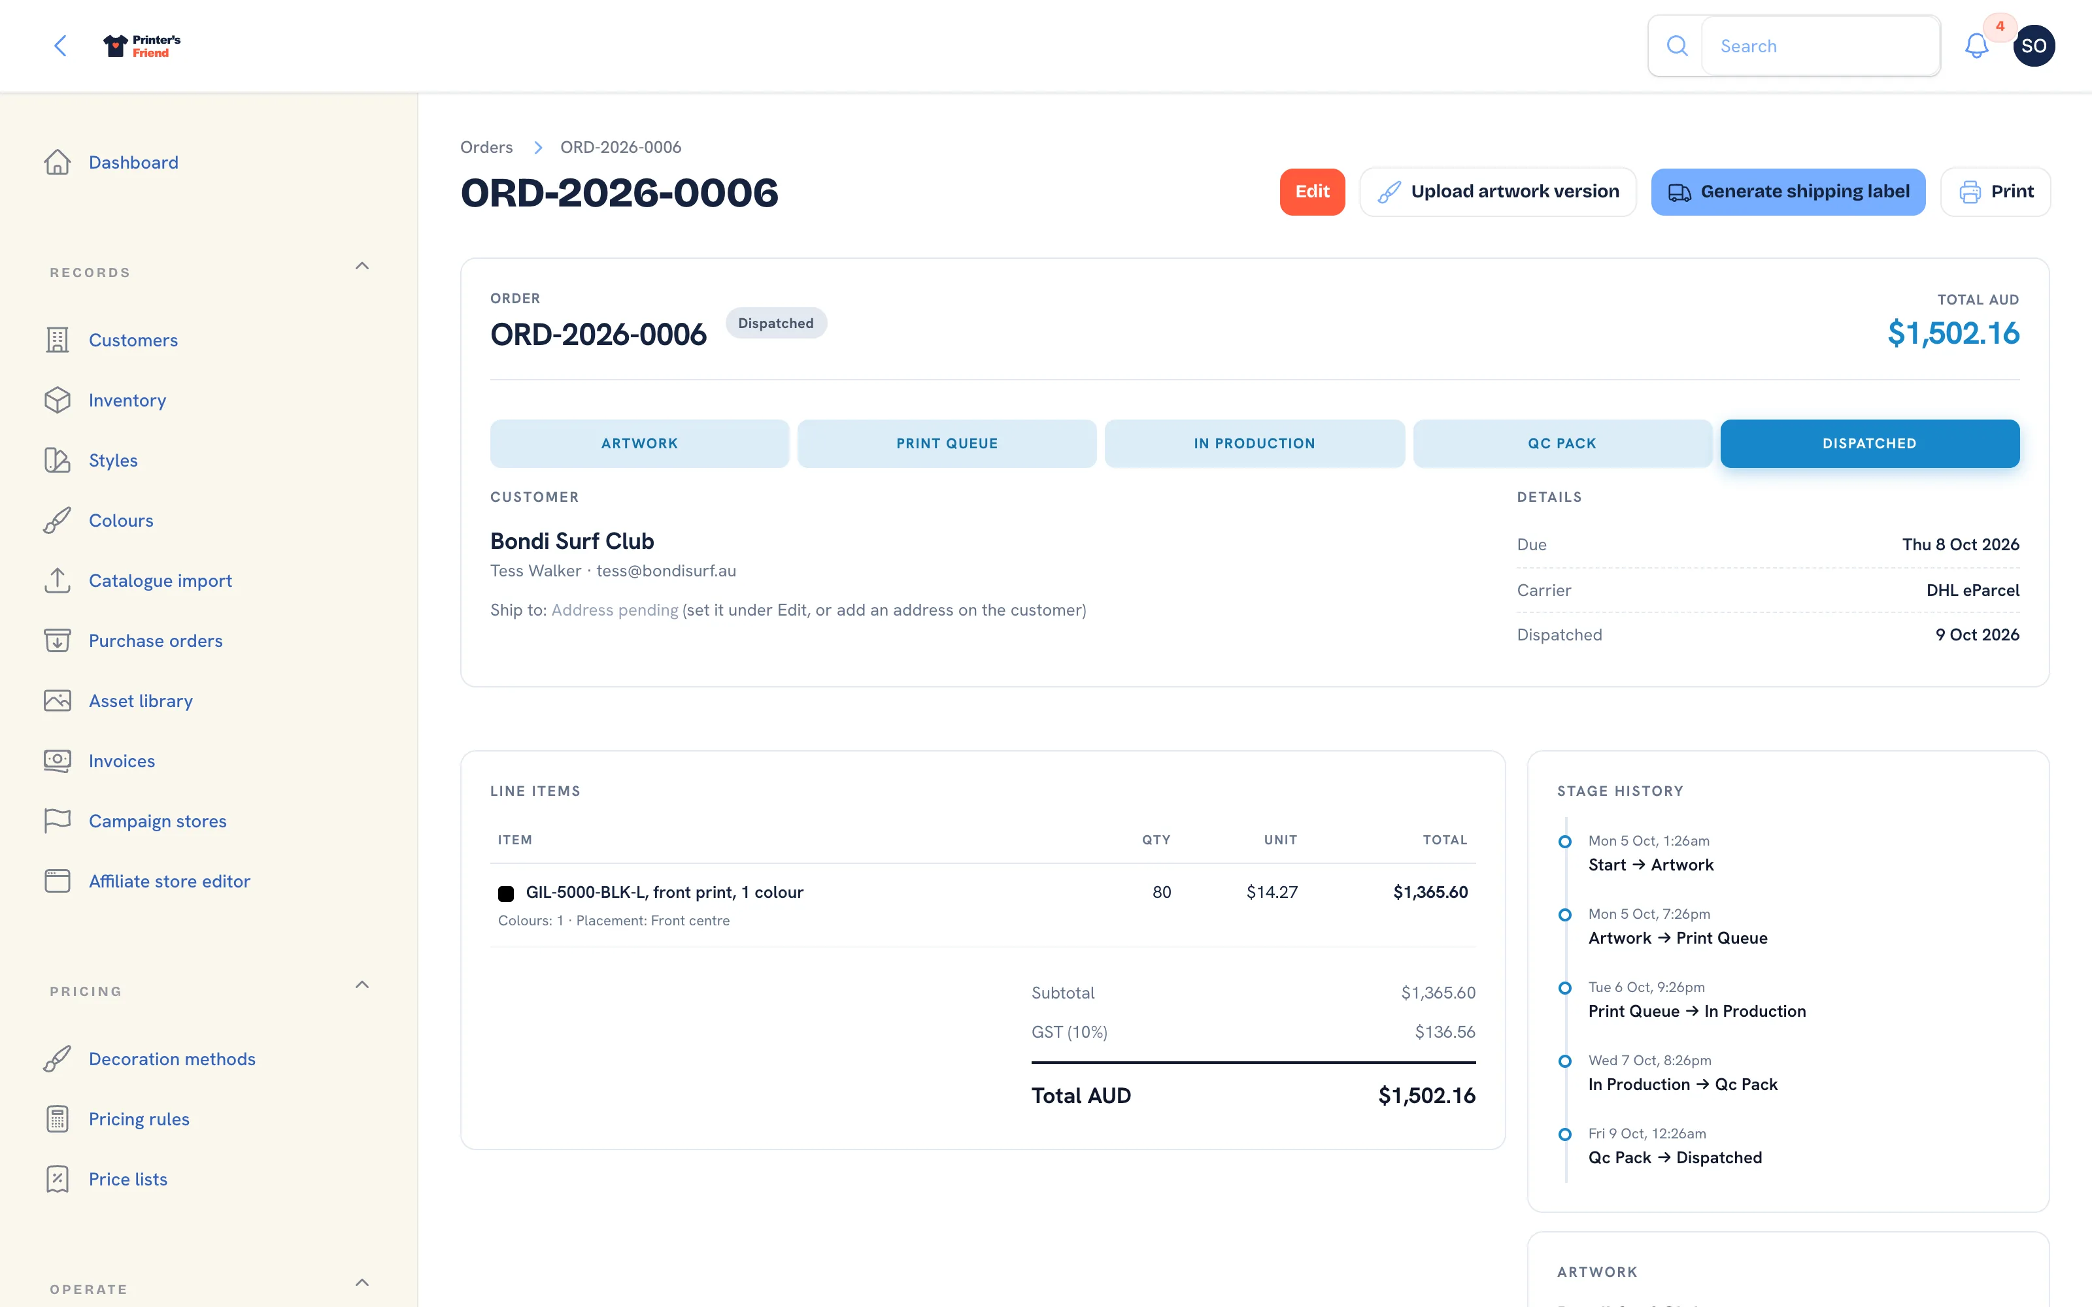
Task: Click the Affiliate store editor window icon
Action: pyautogui.click(x=57, y=881)
